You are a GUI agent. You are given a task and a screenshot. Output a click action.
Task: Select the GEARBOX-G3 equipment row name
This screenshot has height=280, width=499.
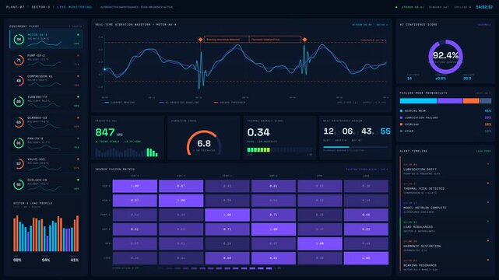(x=37, y=117)
